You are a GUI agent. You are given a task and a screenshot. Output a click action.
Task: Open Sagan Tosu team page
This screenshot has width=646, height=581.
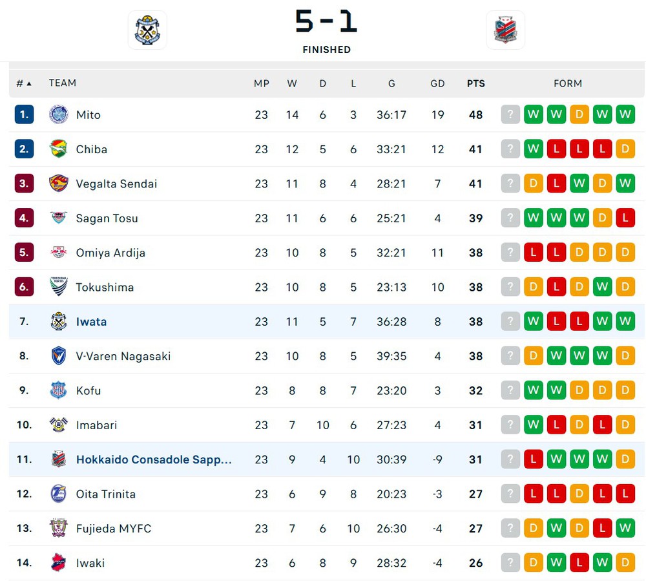(107, 218)
